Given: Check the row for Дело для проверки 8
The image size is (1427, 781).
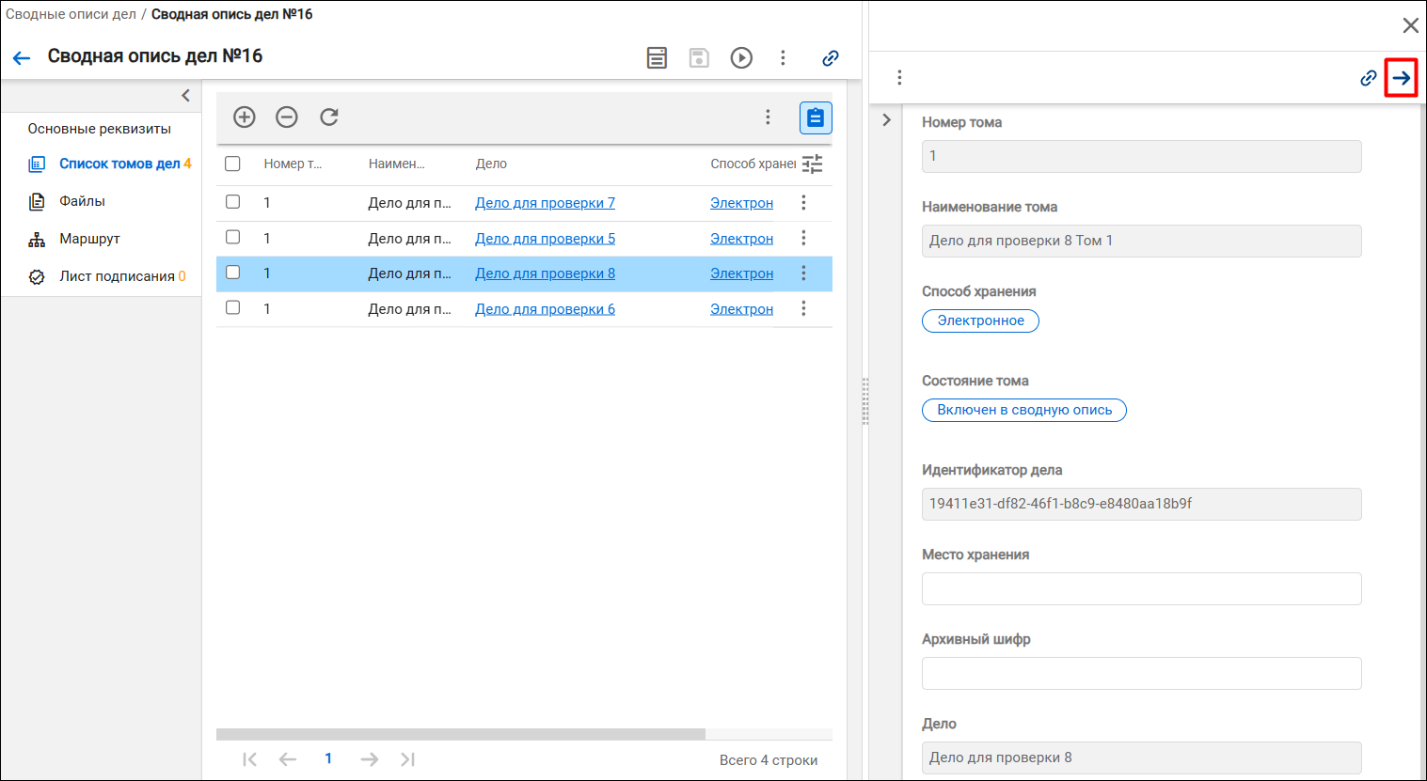Looking at the screenshot, I should point(233,272).
